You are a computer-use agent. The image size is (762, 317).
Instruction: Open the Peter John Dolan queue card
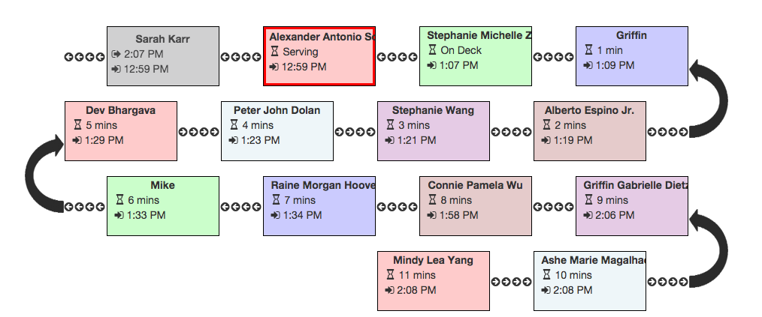(277, 131)
